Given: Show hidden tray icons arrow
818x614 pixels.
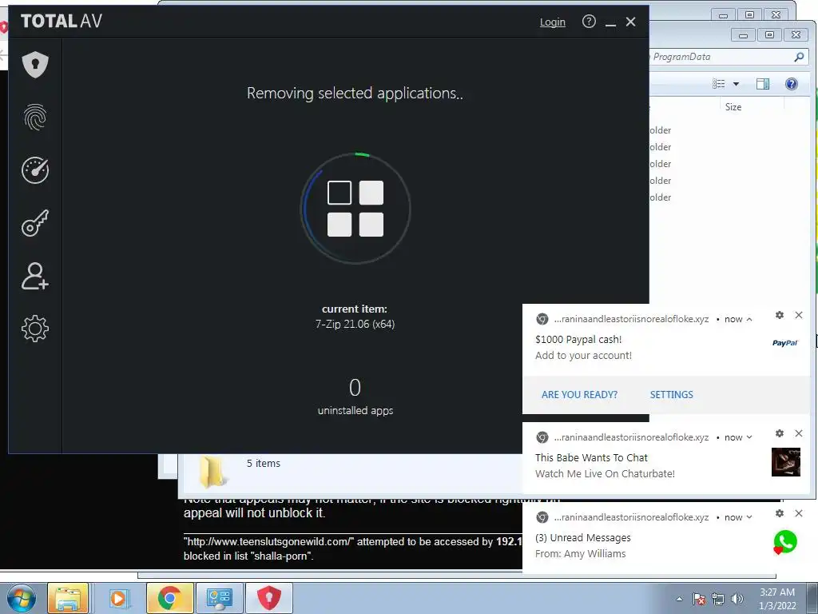Looking at the screenshot, I should tap(679, 599).
